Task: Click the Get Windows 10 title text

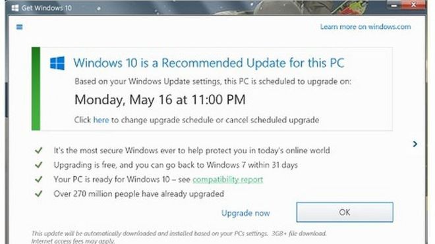Action: (x=47, y=8)
